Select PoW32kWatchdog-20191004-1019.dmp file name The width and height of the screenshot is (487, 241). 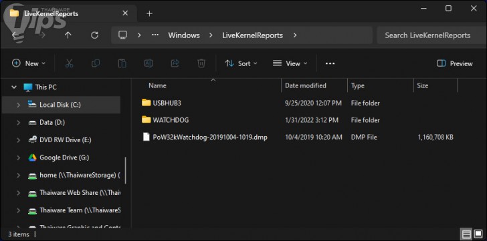pos(210,137)
